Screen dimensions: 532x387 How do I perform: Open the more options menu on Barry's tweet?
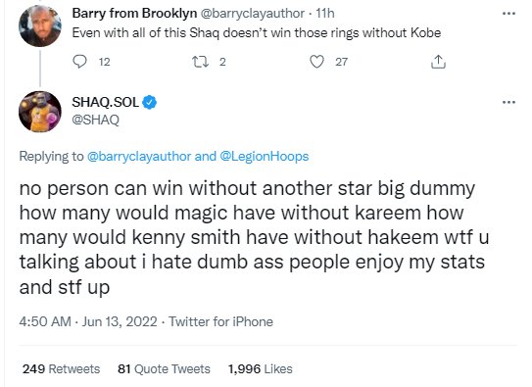click(508, 14)
